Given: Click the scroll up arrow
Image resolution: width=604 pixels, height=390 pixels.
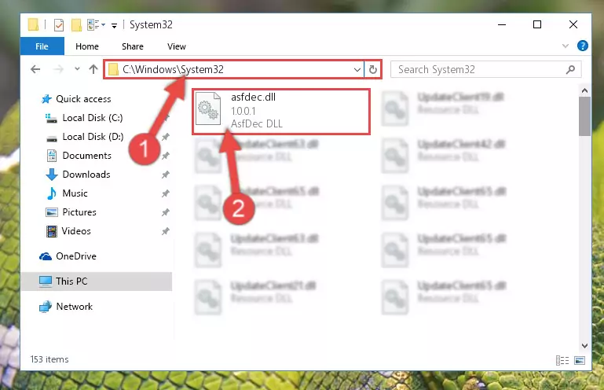Looking at the screenshot, I should [584, 90].
